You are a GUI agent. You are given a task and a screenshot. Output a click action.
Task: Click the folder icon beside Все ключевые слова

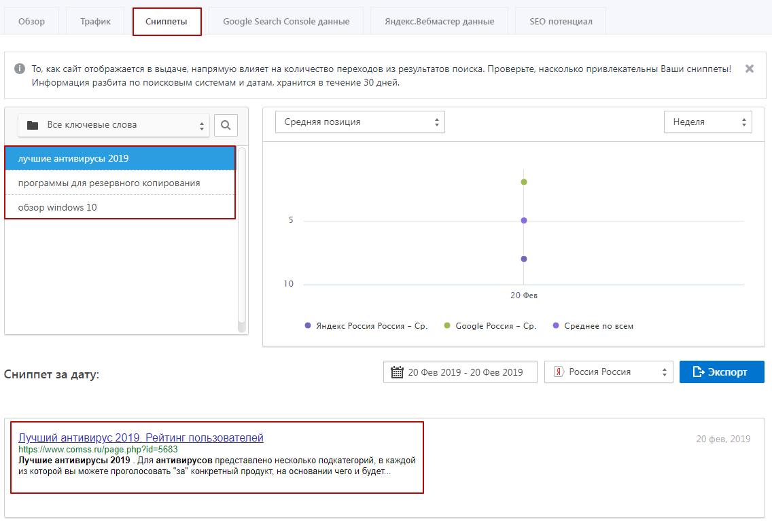tap(33, 125)
